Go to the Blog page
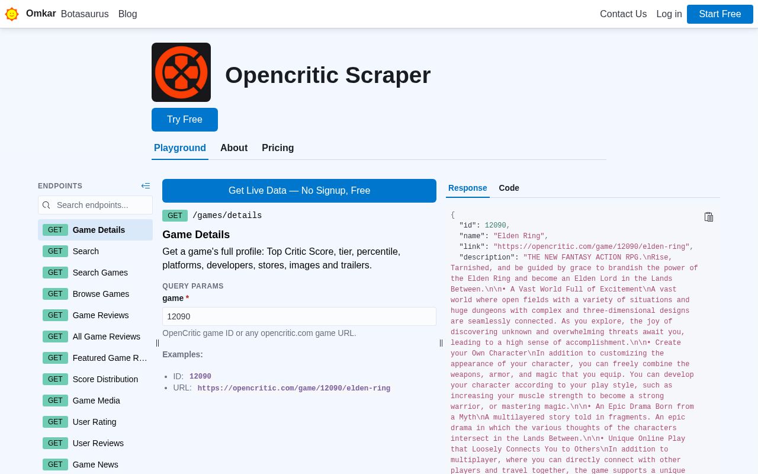The height and width of the screenshot is (474, 758). [128, 14]
